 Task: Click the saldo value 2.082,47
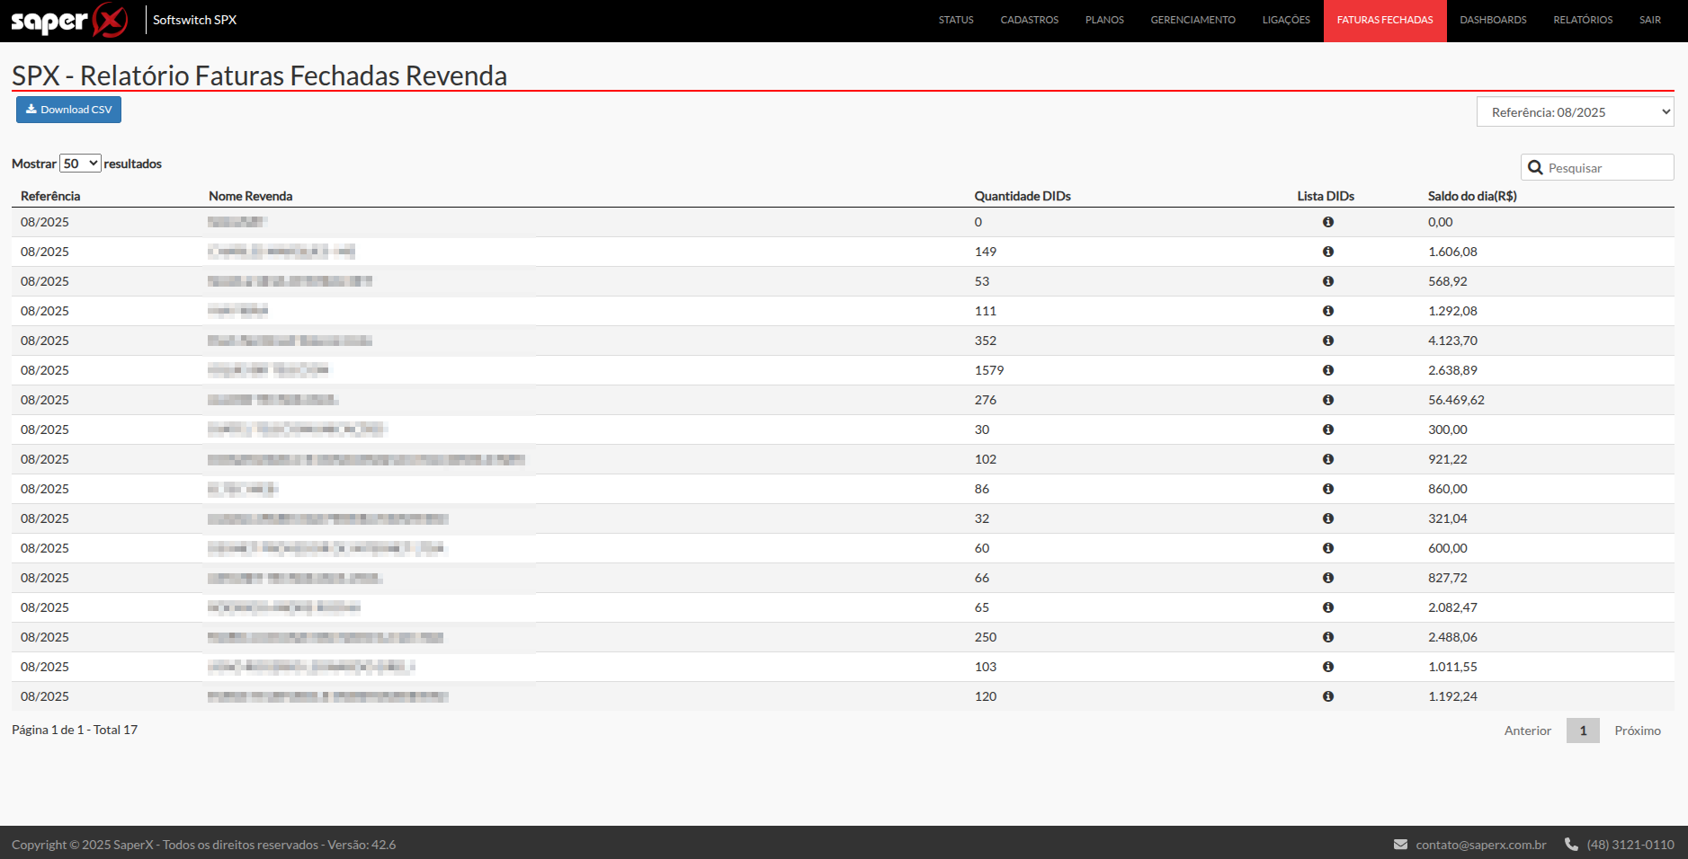click(x=1452, y=607)
